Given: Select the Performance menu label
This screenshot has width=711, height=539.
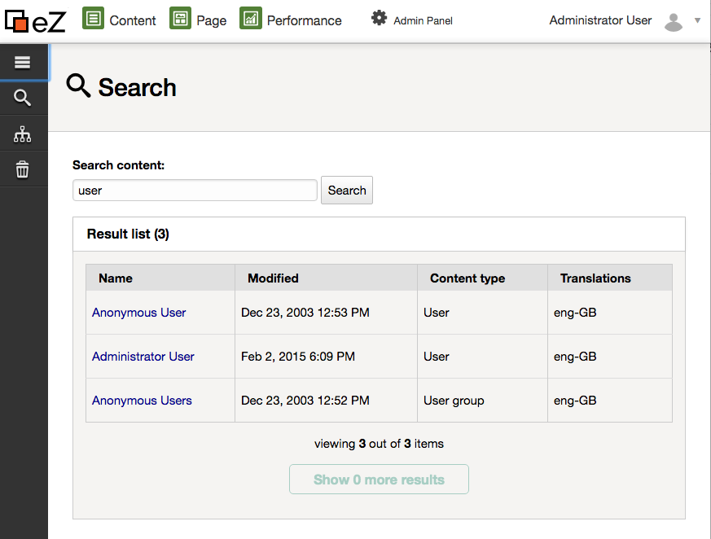Looking at the screenshot, I should (x=304, y=21).
